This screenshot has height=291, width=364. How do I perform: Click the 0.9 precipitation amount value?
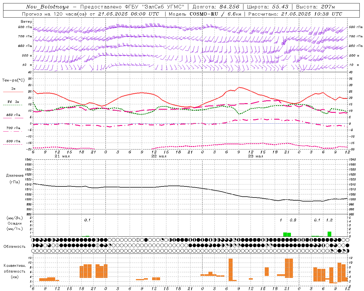293,220
